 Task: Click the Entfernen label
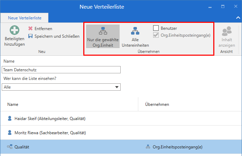tap(43, 29)
